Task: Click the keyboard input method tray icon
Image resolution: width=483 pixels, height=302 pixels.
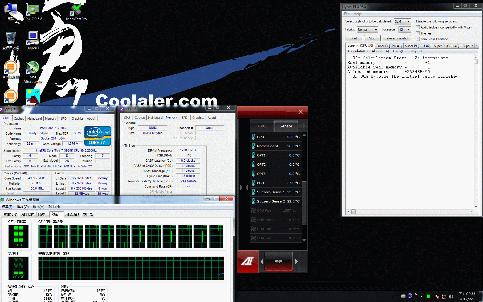Action: pos(403,295)
